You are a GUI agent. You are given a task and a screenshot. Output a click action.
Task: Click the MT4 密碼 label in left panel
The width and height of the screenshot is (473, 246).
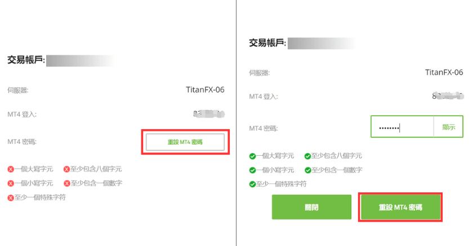coord(22,142)
